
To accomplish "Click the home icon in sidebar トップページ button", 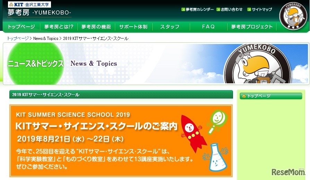I will pyautogui.click(x=244, y=96).
